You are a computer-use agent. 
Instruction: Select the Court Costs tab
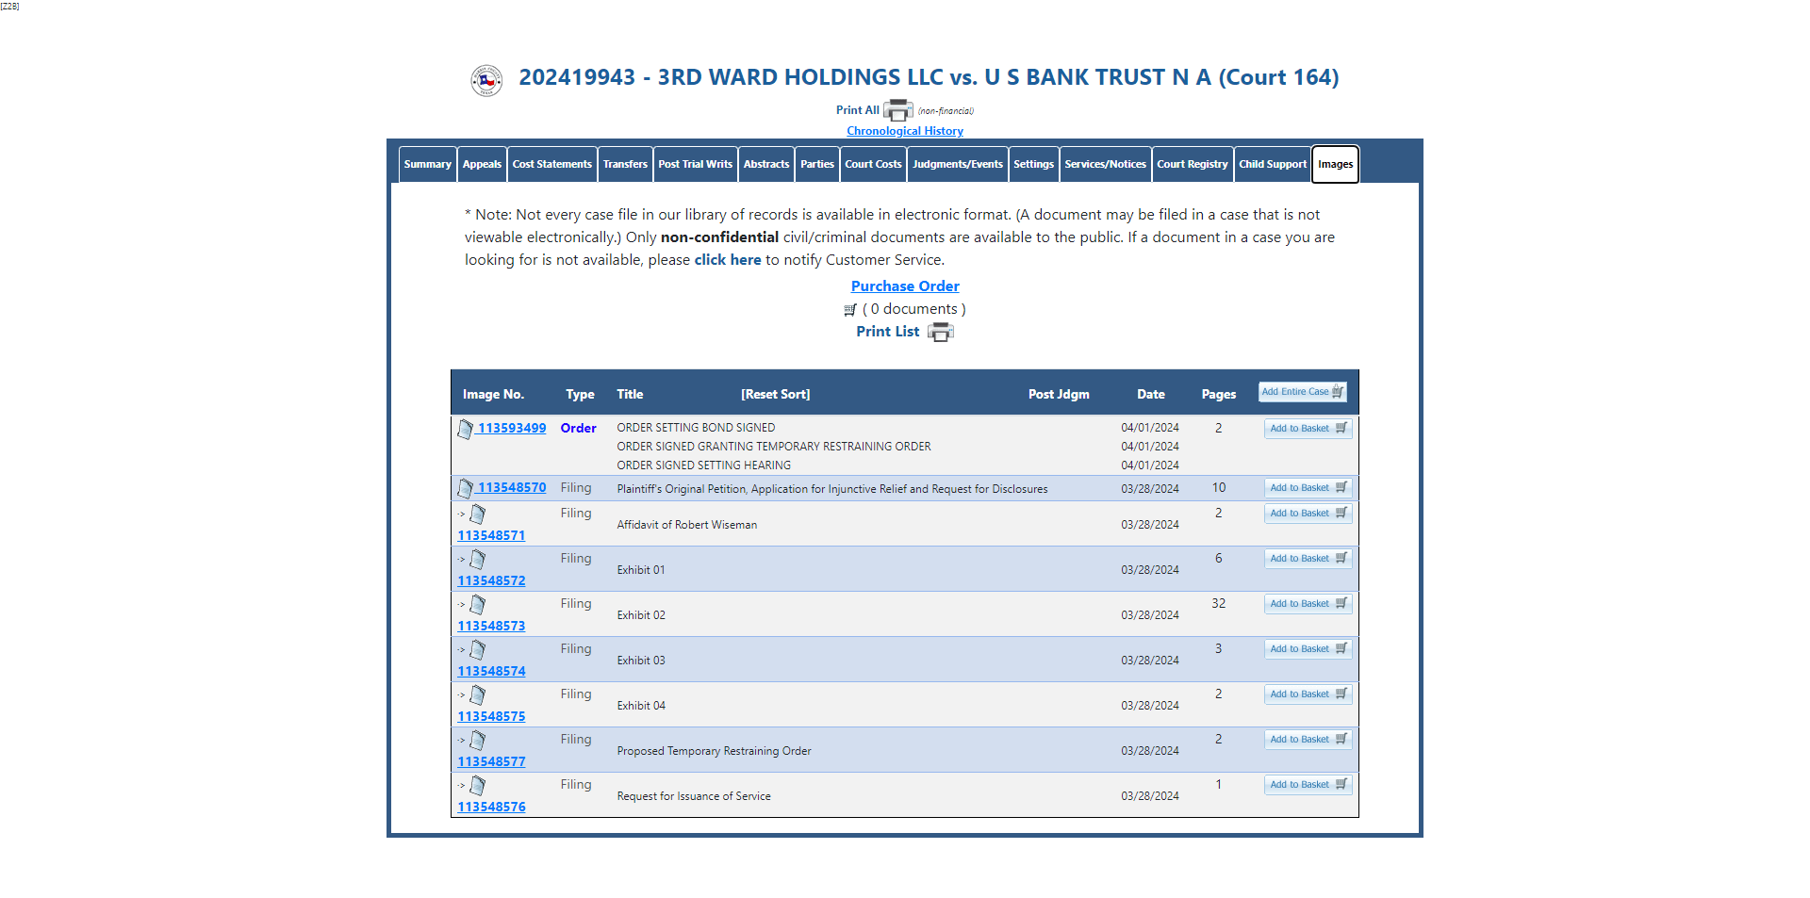873,164
